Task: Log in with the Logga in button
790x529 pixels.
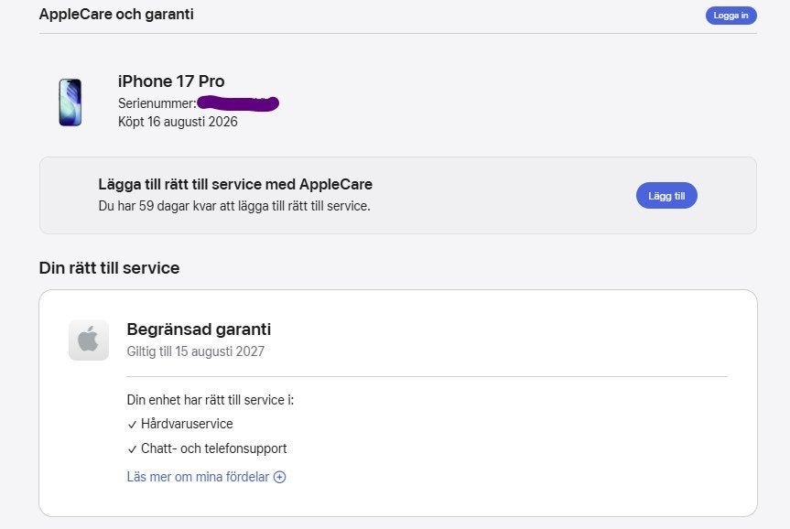Action: (731, 16)
